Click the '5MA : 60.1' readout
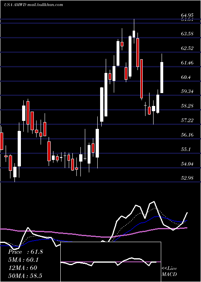 click(23, 260)
